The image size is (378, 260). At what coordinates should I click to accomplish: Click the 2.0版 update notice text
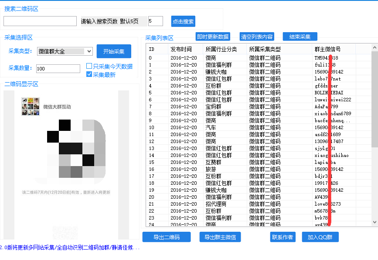[x=69, y=247]
